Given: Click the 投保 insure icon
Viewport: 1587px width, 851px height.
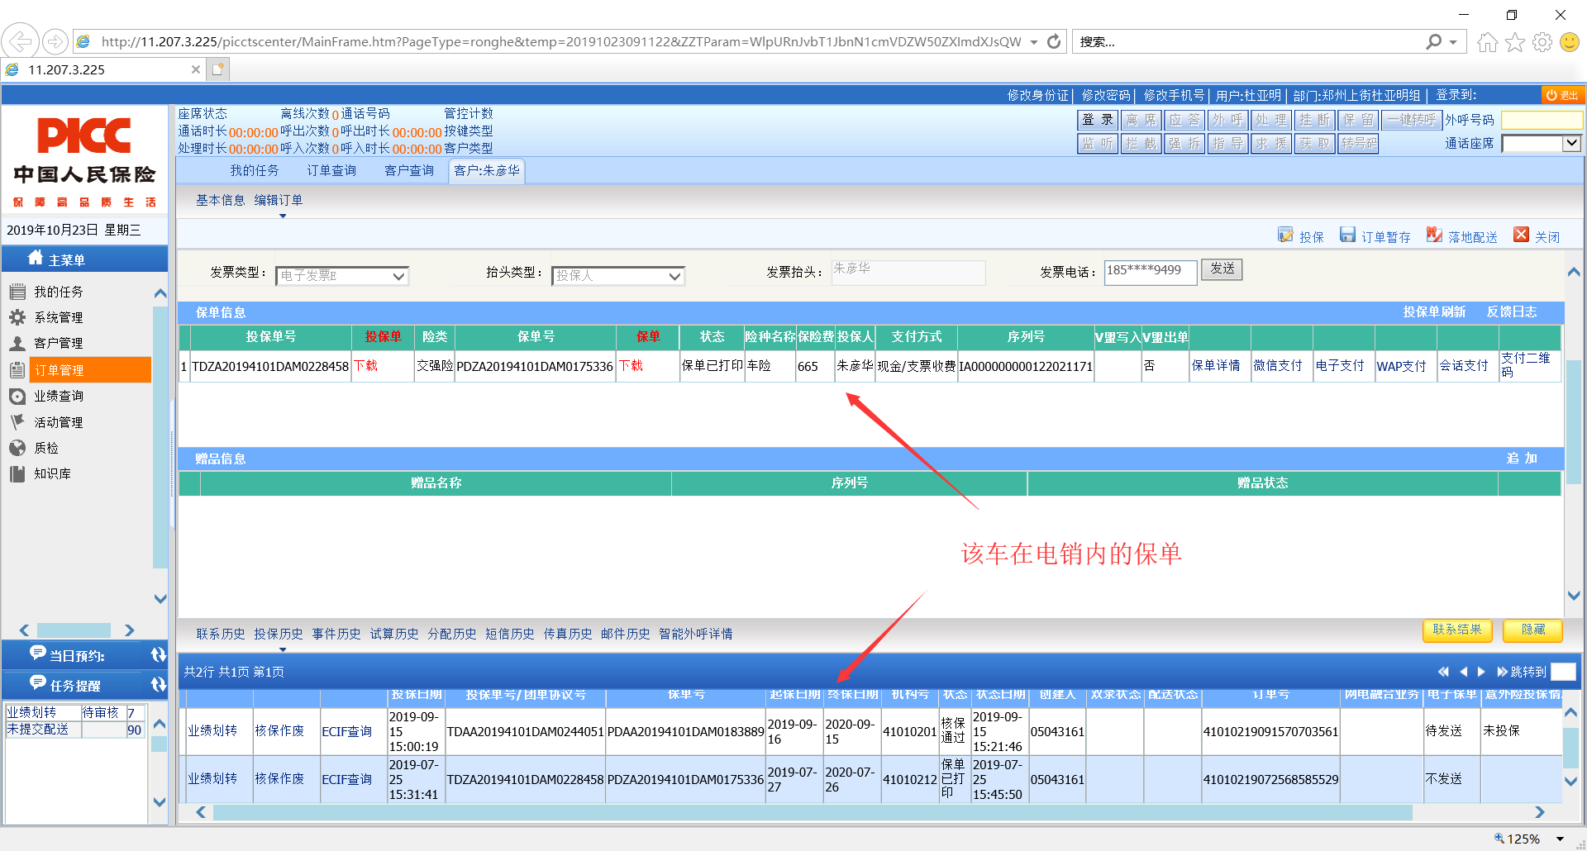Looking at the screenshot, I should click(1285, 235).
